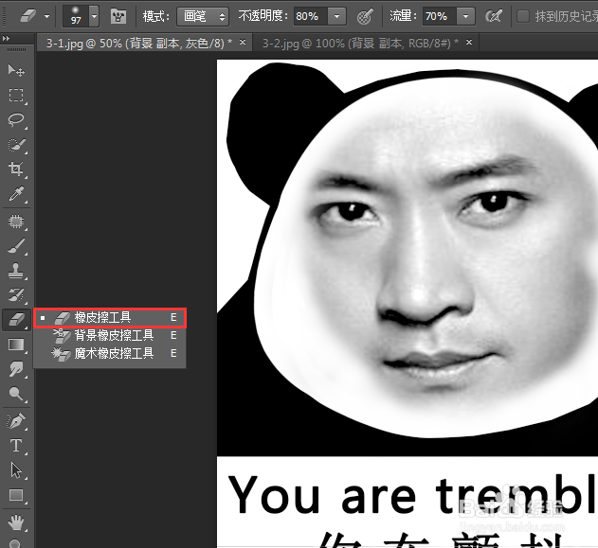Select the Quick Selection tool
The height and width of the screenshot is (548, 598).
coord(16,145)
